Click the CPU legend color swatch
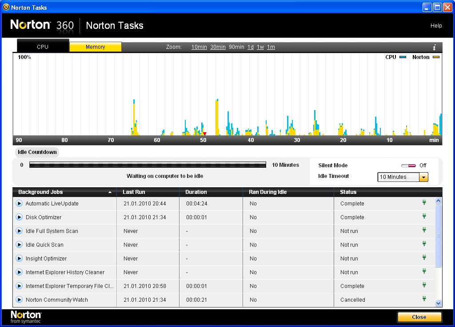The height and width of the screenshot is (327, 455). (x=403, y=57)
